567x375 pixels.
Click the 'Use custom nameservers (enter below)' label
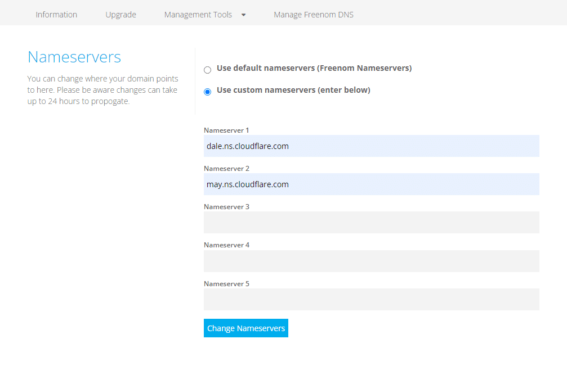pos(293,90)
